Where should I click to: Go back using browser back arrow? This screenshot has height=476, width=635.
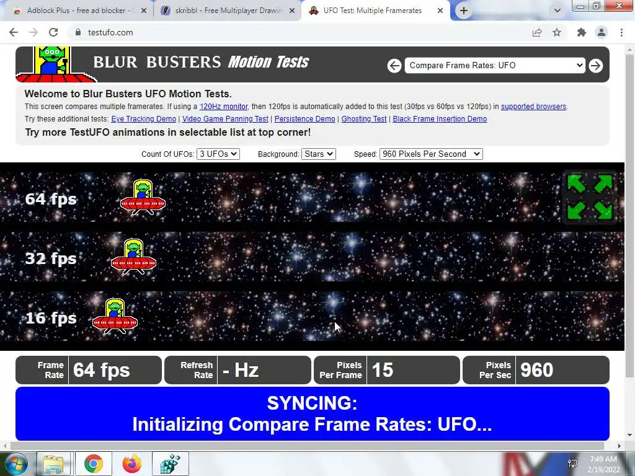(x=14, y=32)
